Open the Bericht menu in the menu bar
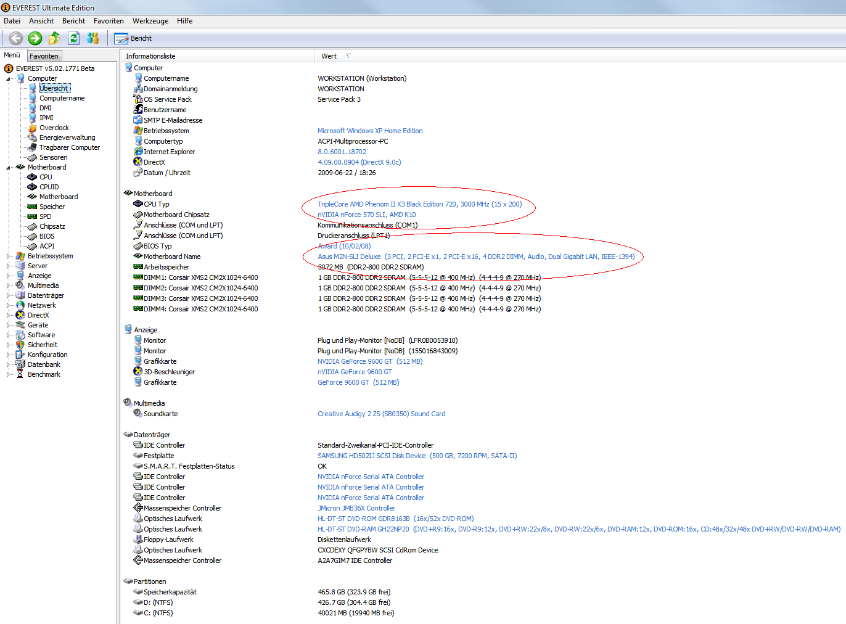The image size is (846, 624). click(73, 21)
